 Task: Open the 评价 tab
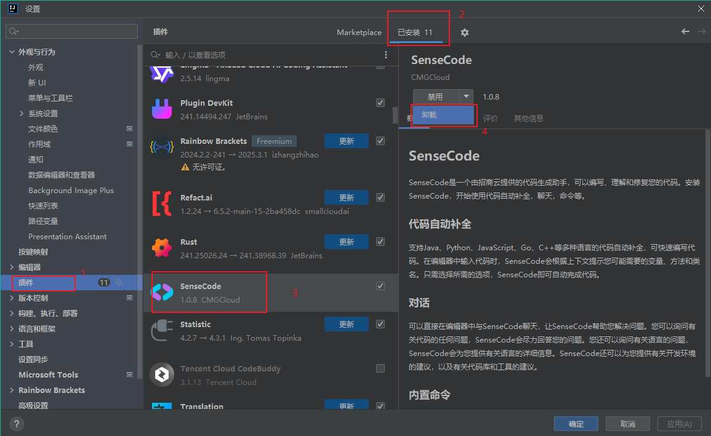click(490, 118)
